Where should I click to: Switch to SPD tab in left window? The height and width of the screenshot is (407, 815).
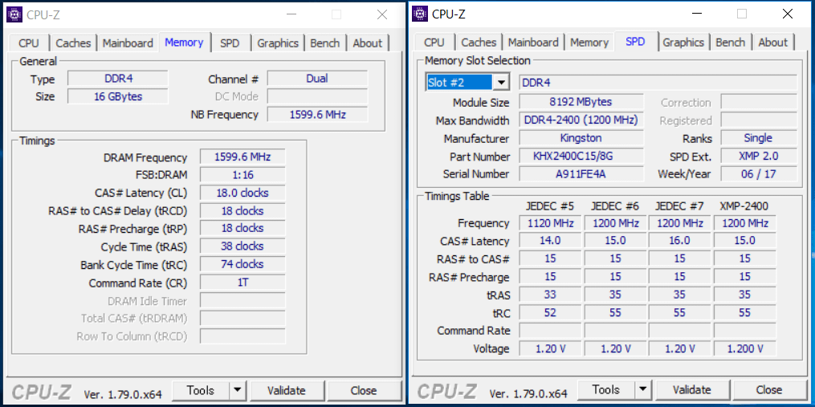pos(230,43)
